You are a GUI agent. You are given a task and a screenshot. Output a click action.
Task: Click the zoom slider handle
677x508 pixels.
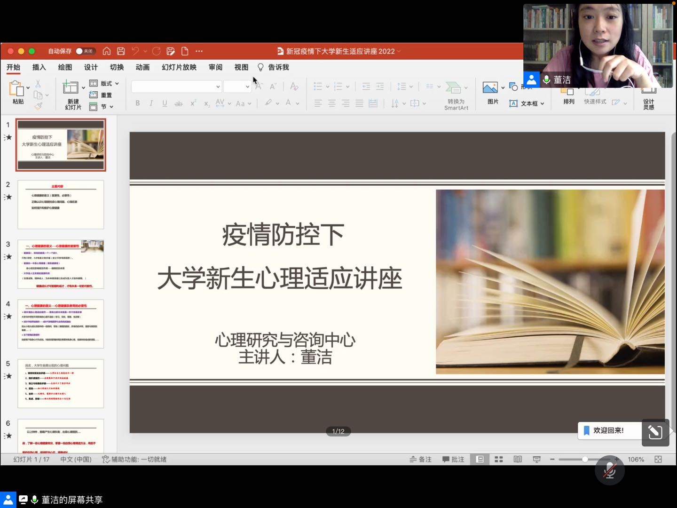(x=585, y=460)
